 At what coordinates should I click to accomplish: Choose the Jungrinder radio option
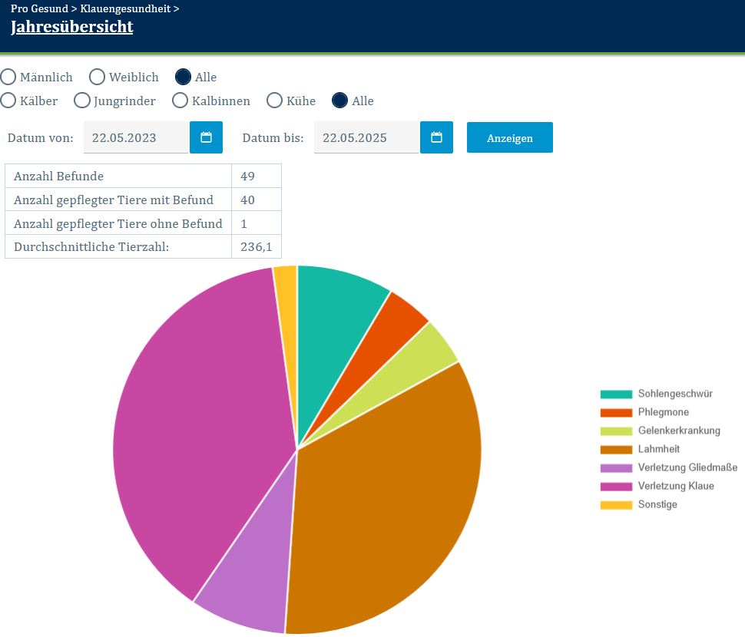coord(82,101)
